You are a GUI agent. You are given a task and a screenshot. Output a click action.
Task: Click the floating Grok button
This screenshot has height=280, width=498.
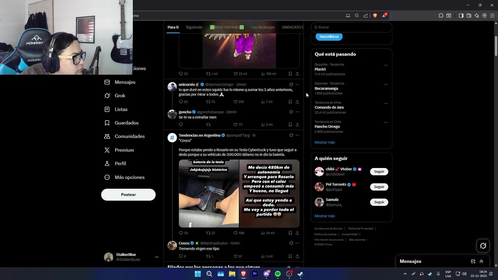(483, 246)
